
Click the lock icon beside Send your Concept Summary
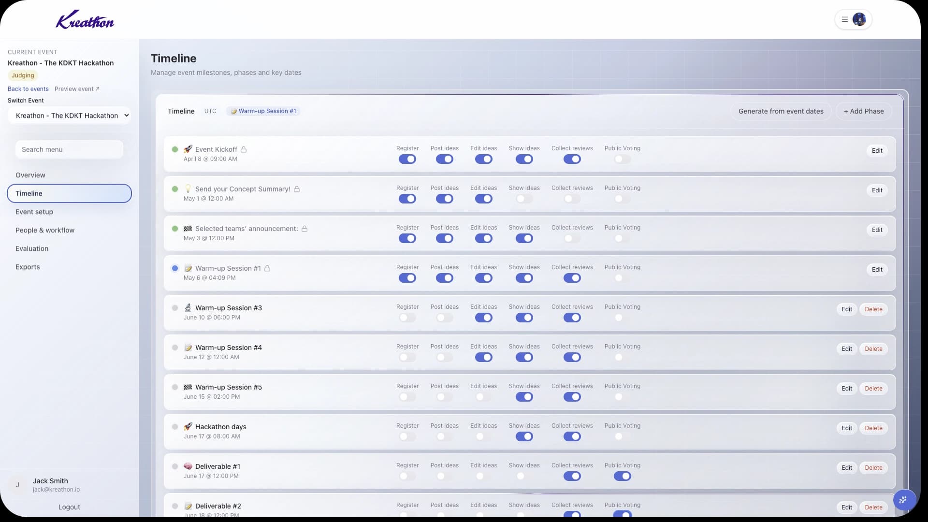pos(297,189)
